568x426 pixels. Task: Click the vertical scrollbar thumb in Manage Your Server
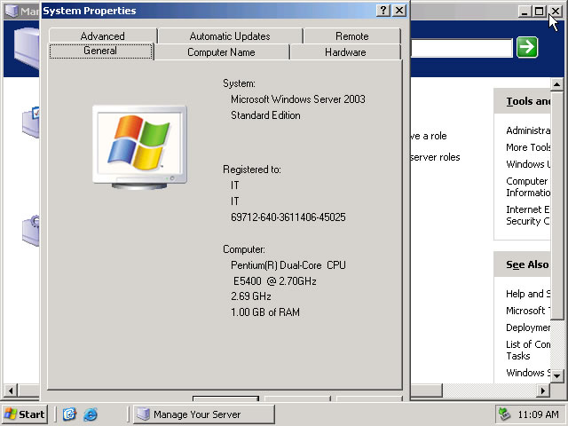point(556,205)
